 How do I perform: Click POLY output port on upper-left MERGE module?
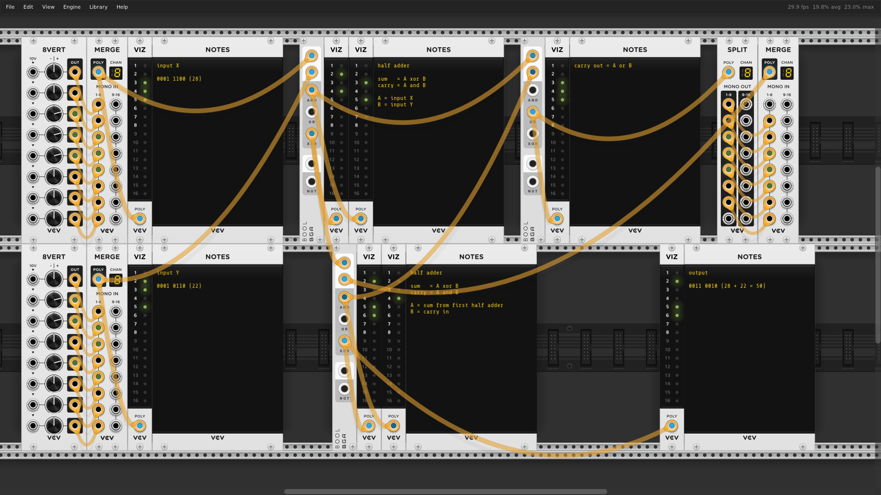pyautogui.click(x=98, y=72)
